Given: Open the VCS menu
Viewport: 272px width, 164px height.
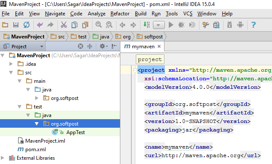Looking at the screenshot, I should pyautogui.click(x=188, y=14).
